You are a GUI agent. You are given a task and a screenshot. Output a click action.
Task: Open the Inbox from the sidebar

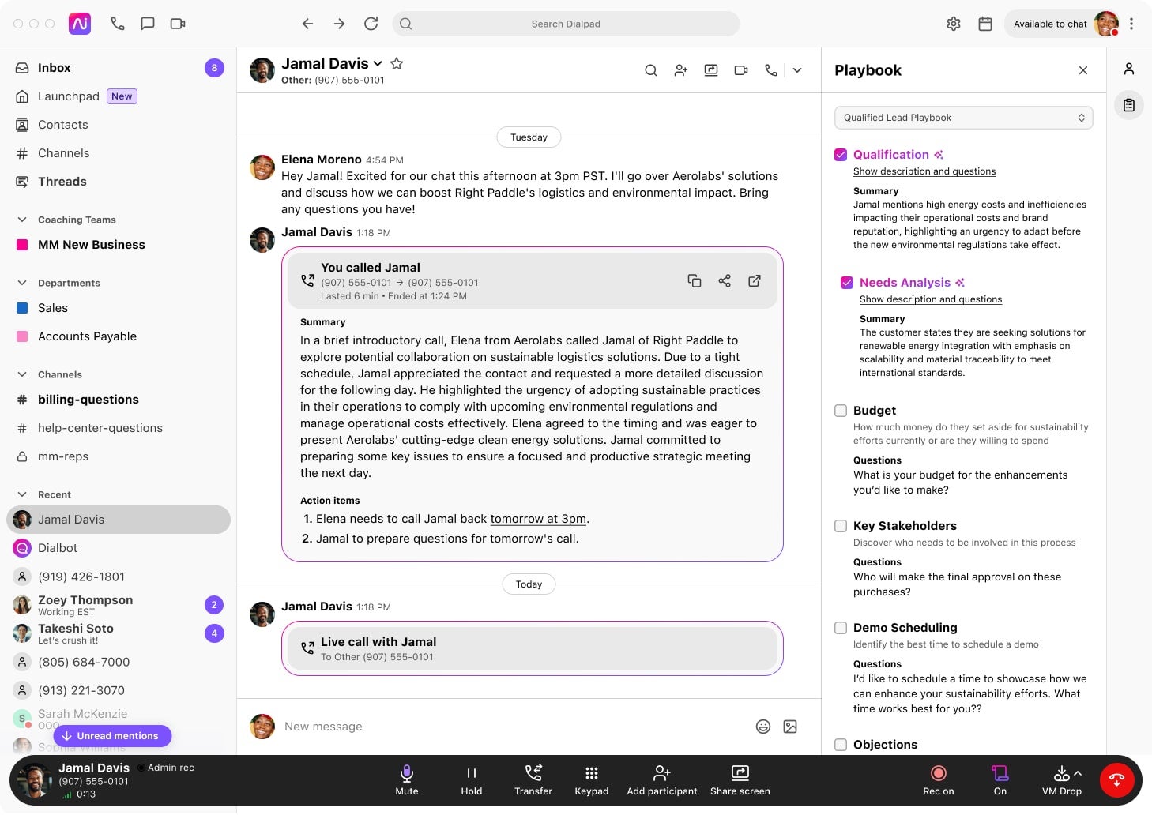click(54, 68)
